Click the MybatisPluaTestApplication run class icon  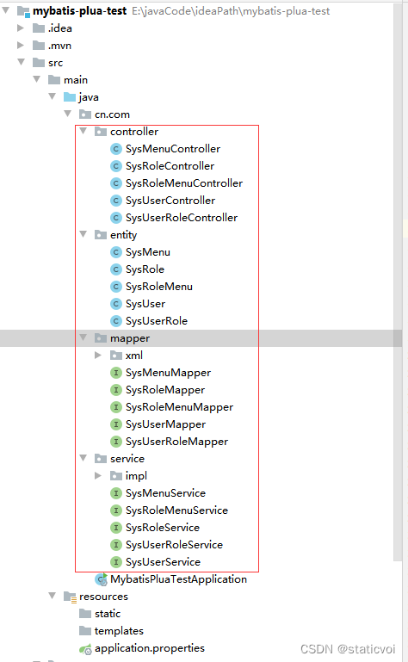pos(101,579)
